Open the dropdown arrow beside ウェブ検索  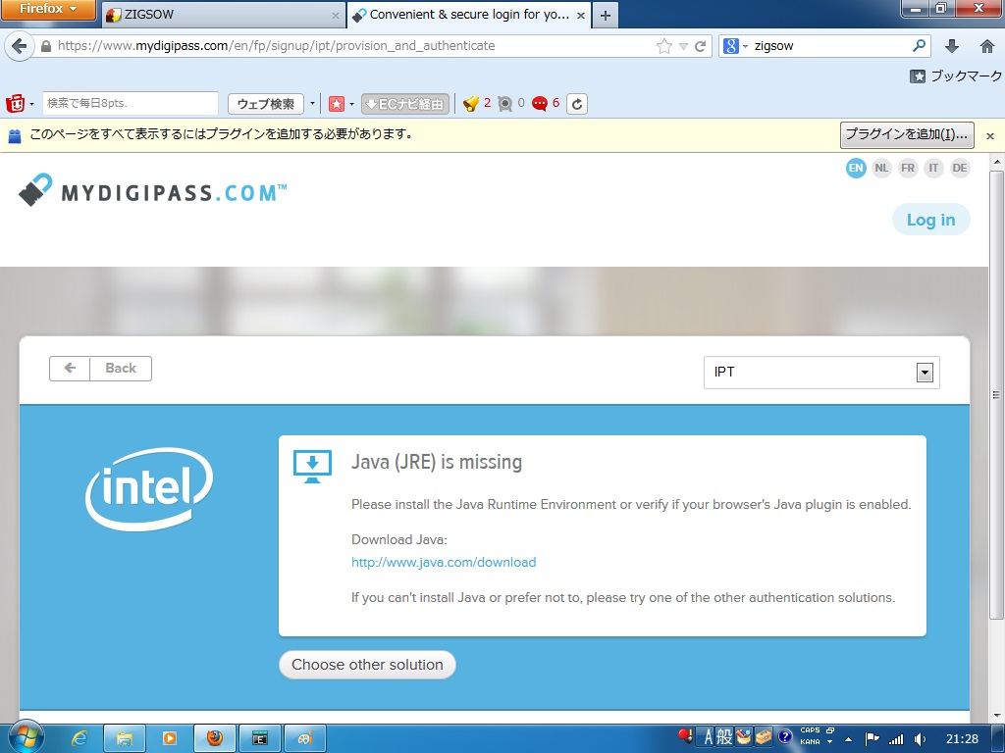[312, 103]
